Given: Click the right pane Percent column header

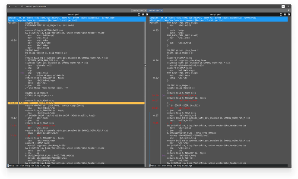Looking at the screenshot, I should click(x=154, y=23).
